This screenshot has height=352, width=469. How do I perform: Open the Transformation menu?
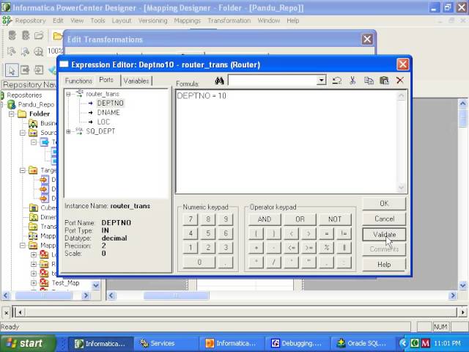click(229, 21)
